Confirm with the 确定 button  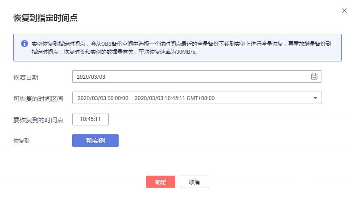pos(161,182)
